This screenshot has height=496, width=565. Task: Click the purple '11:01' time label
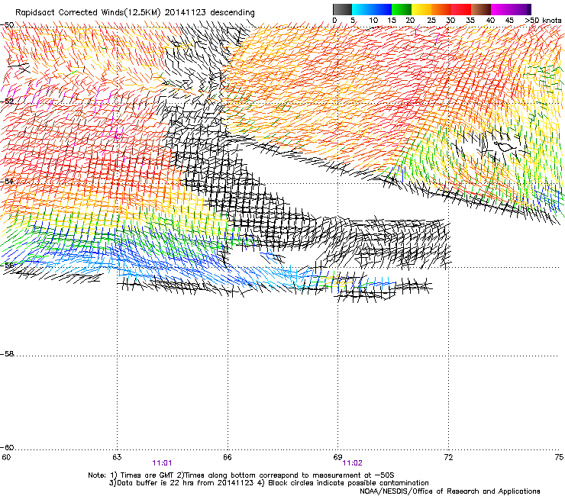click(162, 463)
